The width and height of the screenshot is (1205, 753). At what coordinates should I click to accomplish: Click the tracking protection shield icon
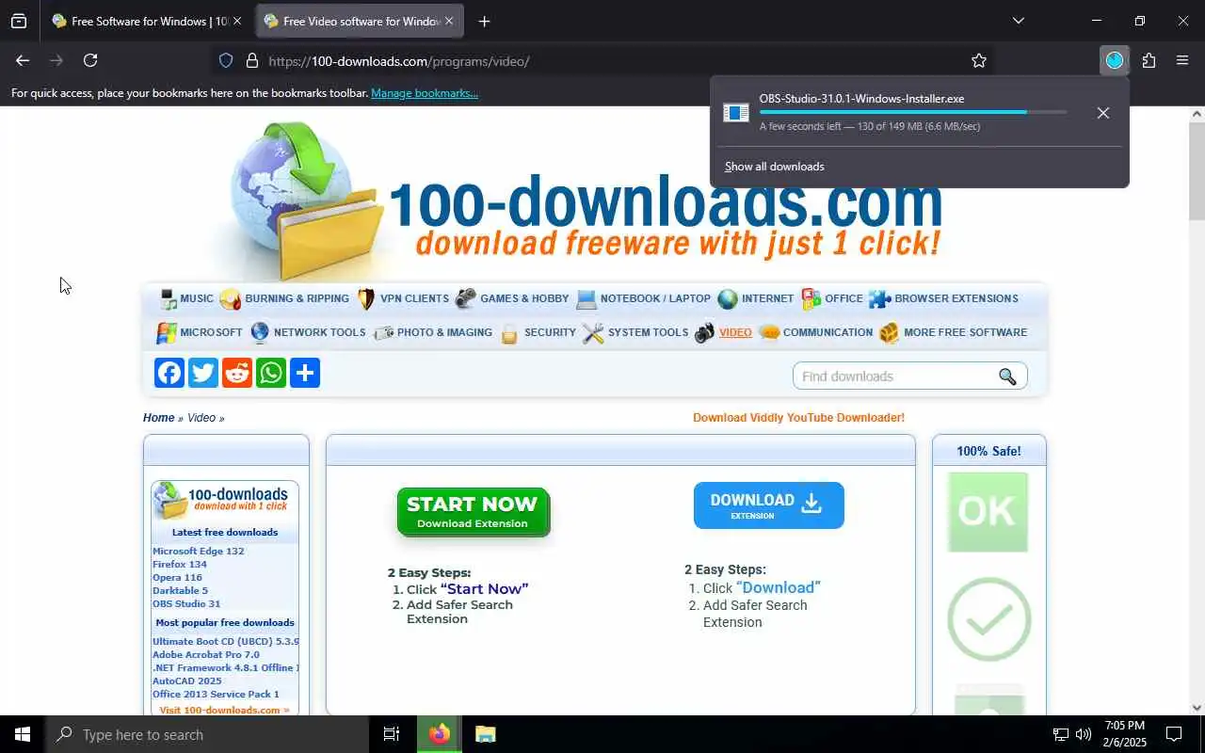(x=226, y=60)
